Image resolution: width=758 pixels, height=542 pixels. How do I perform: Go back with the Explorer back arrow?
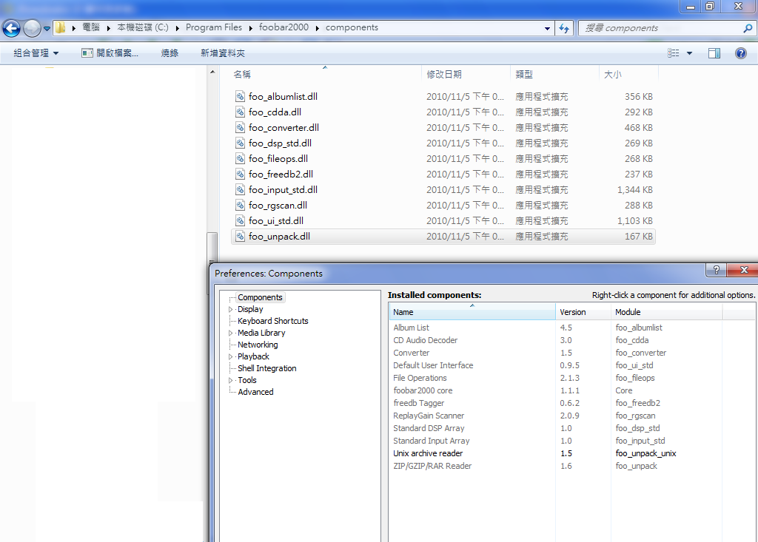(12, 29)
